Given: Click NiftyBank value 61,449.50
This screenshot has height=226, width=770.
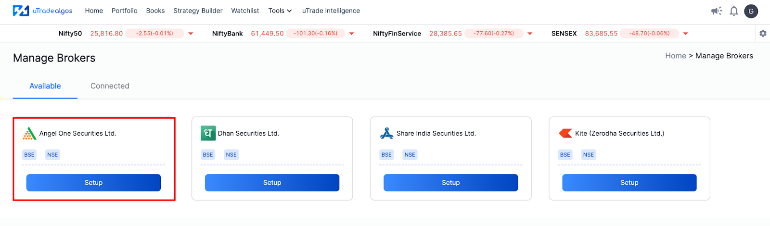Looking at the screenshot, I should (x=267, y=34).
